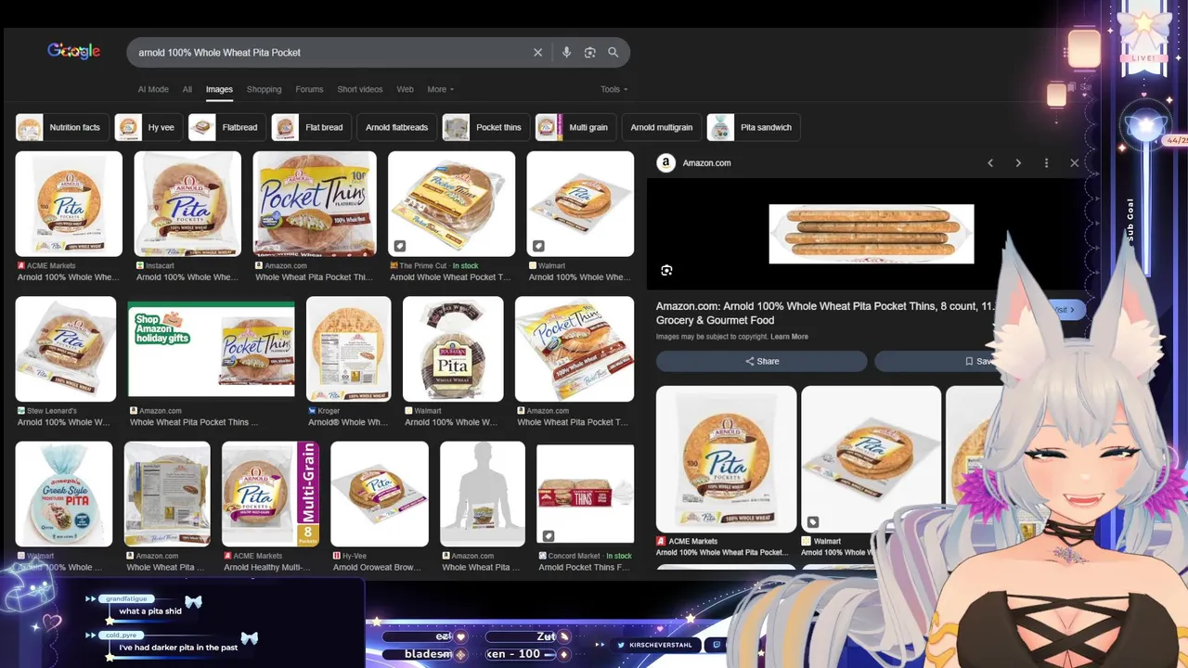Open the Instacart pita result thumbnail
1188x668 pixels.
coord(187,204)
